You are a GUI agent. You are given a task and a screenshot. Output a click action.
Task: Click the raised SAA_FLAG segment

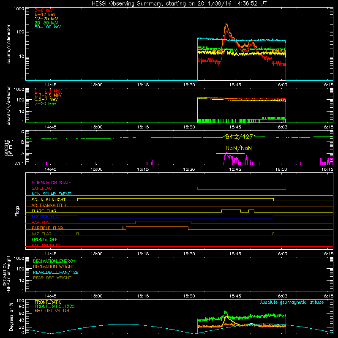tap(163, 221)
